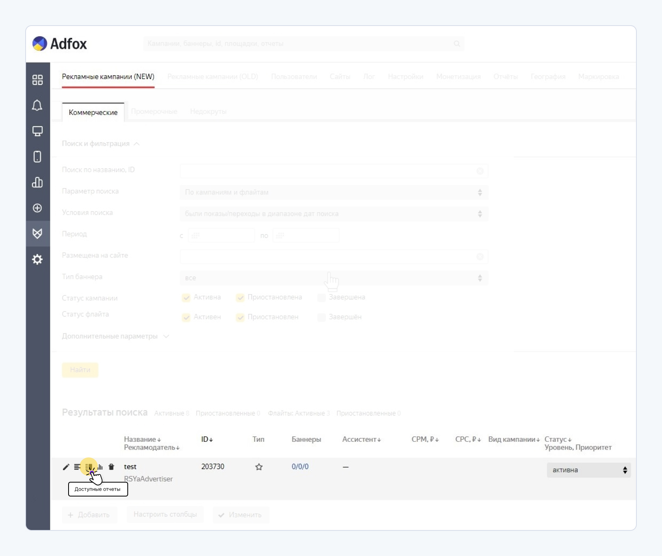
Task: Click the star icon in the Тип column
Action: coord(259,467)
